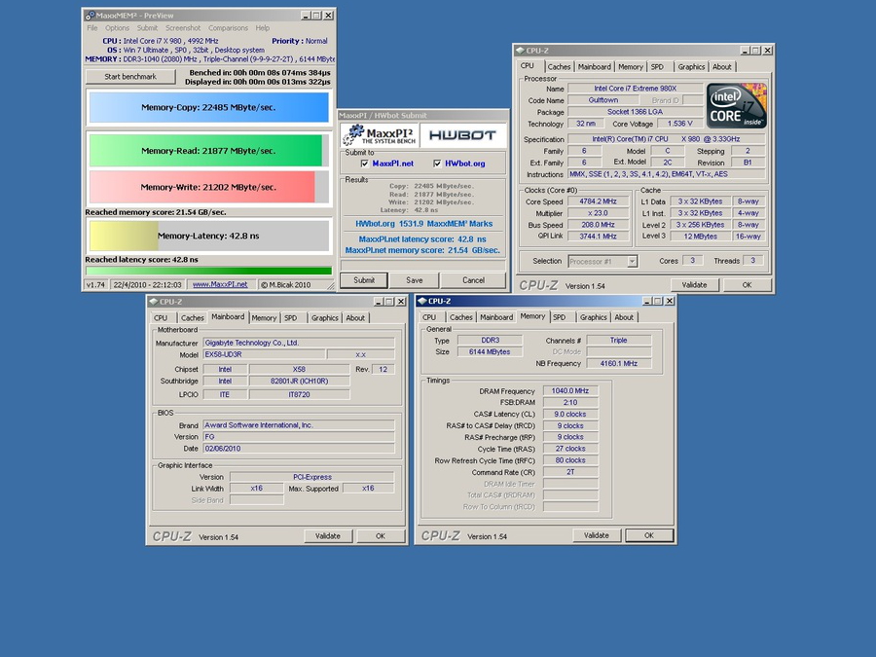Click the MaxxPI² system bench logo

pos(380,134)
